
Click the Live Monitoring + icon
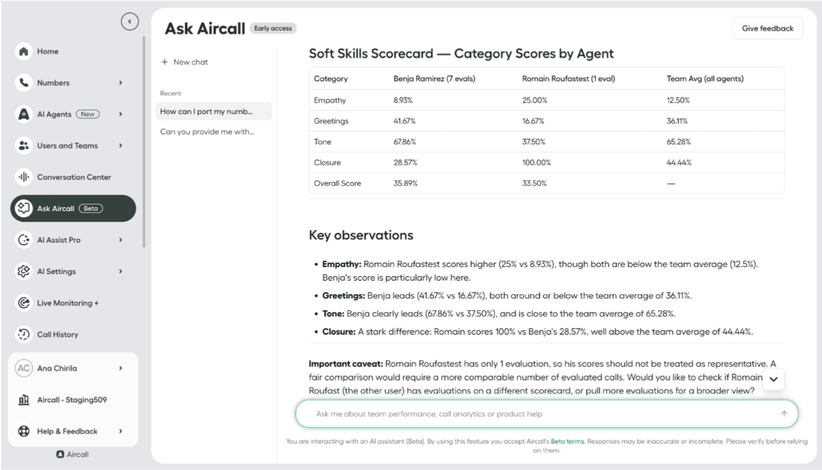(24, 303)
